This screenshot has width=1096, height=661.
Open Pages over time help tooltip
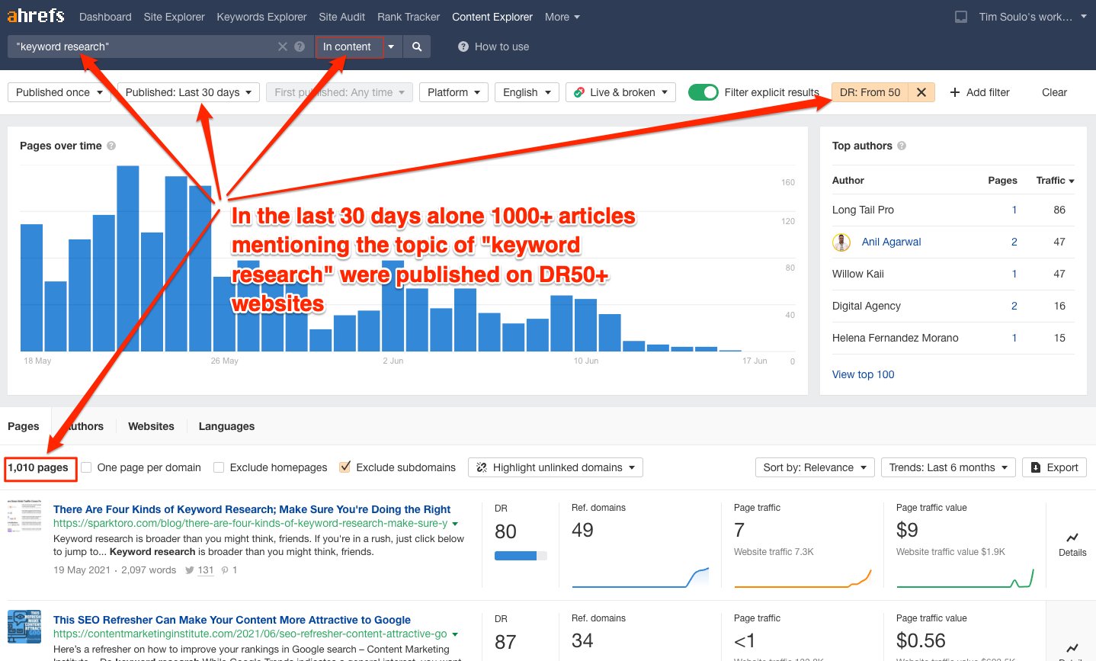coord(111,146)
